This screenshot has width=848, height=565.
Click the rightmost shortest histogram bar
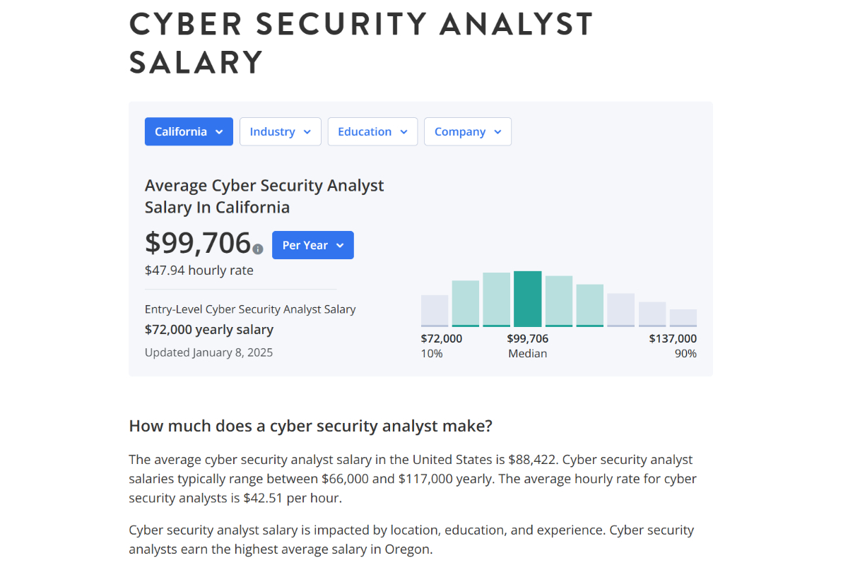point(683,318)
